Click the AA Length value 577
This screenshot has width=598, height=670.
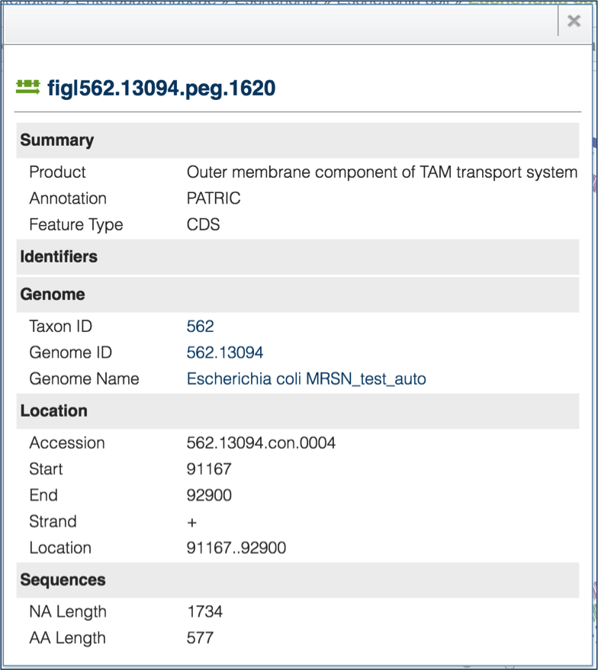[x=200, y=638]
